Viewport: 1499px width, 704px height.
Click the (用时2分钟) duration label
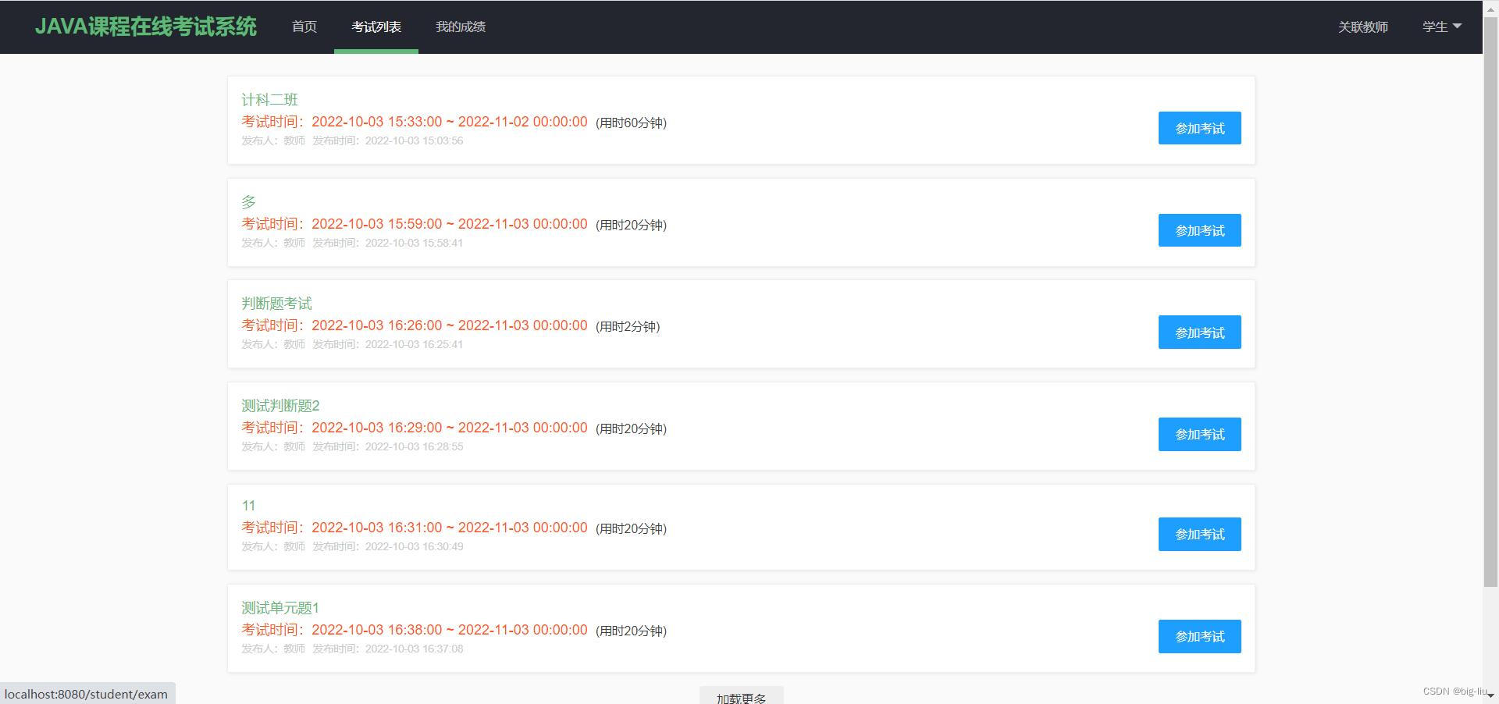click(628, 326)
